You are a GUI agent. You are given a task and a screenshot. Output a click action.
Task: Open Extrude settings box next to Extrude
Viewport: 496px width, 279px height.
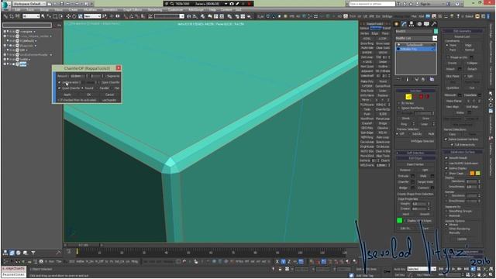(x=413, y=176)
